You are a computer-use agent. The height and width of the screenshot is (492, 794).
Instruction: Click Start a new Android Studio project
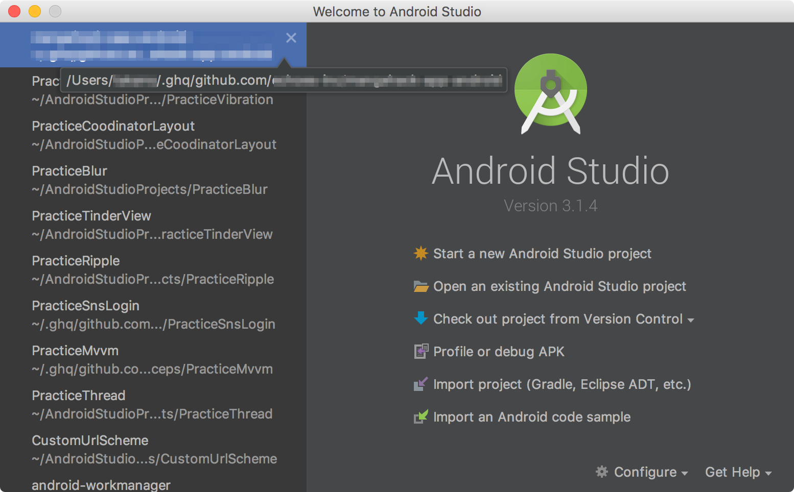coord(542,253)
